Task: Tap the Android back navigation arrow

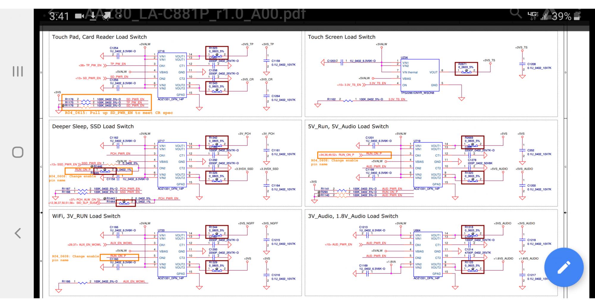Action: pyautogui.click(x=18, y=233)
